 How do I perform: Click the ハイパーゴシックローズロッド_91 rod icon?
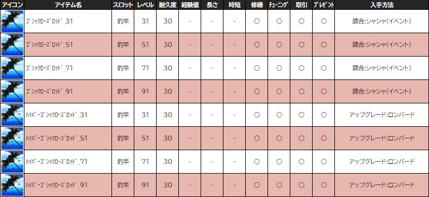click(x=12, y=185)
